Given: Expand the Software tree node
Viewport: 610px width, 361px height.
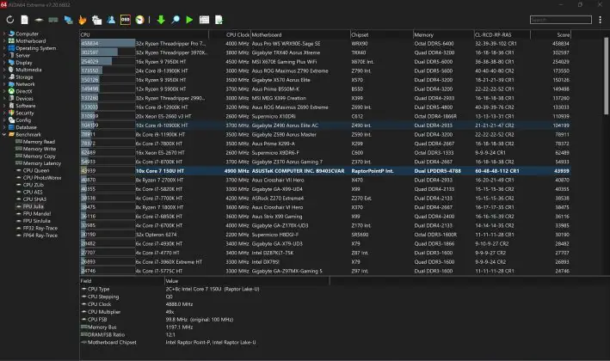Looking at the screenshot, I should pos(4,106).
